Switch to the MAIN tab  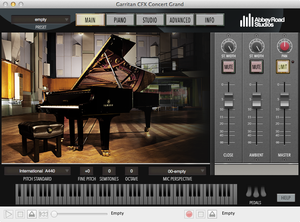click(90, 20)
